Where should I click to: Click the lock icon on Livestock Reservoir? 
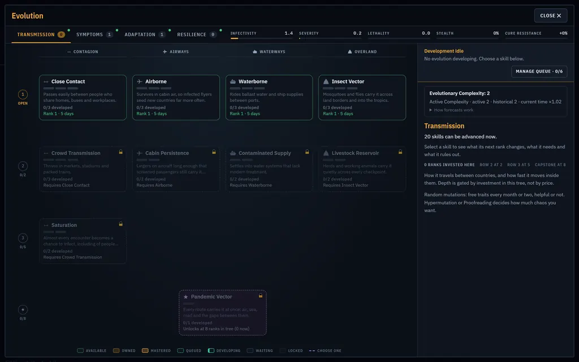[x=400, y=152]
